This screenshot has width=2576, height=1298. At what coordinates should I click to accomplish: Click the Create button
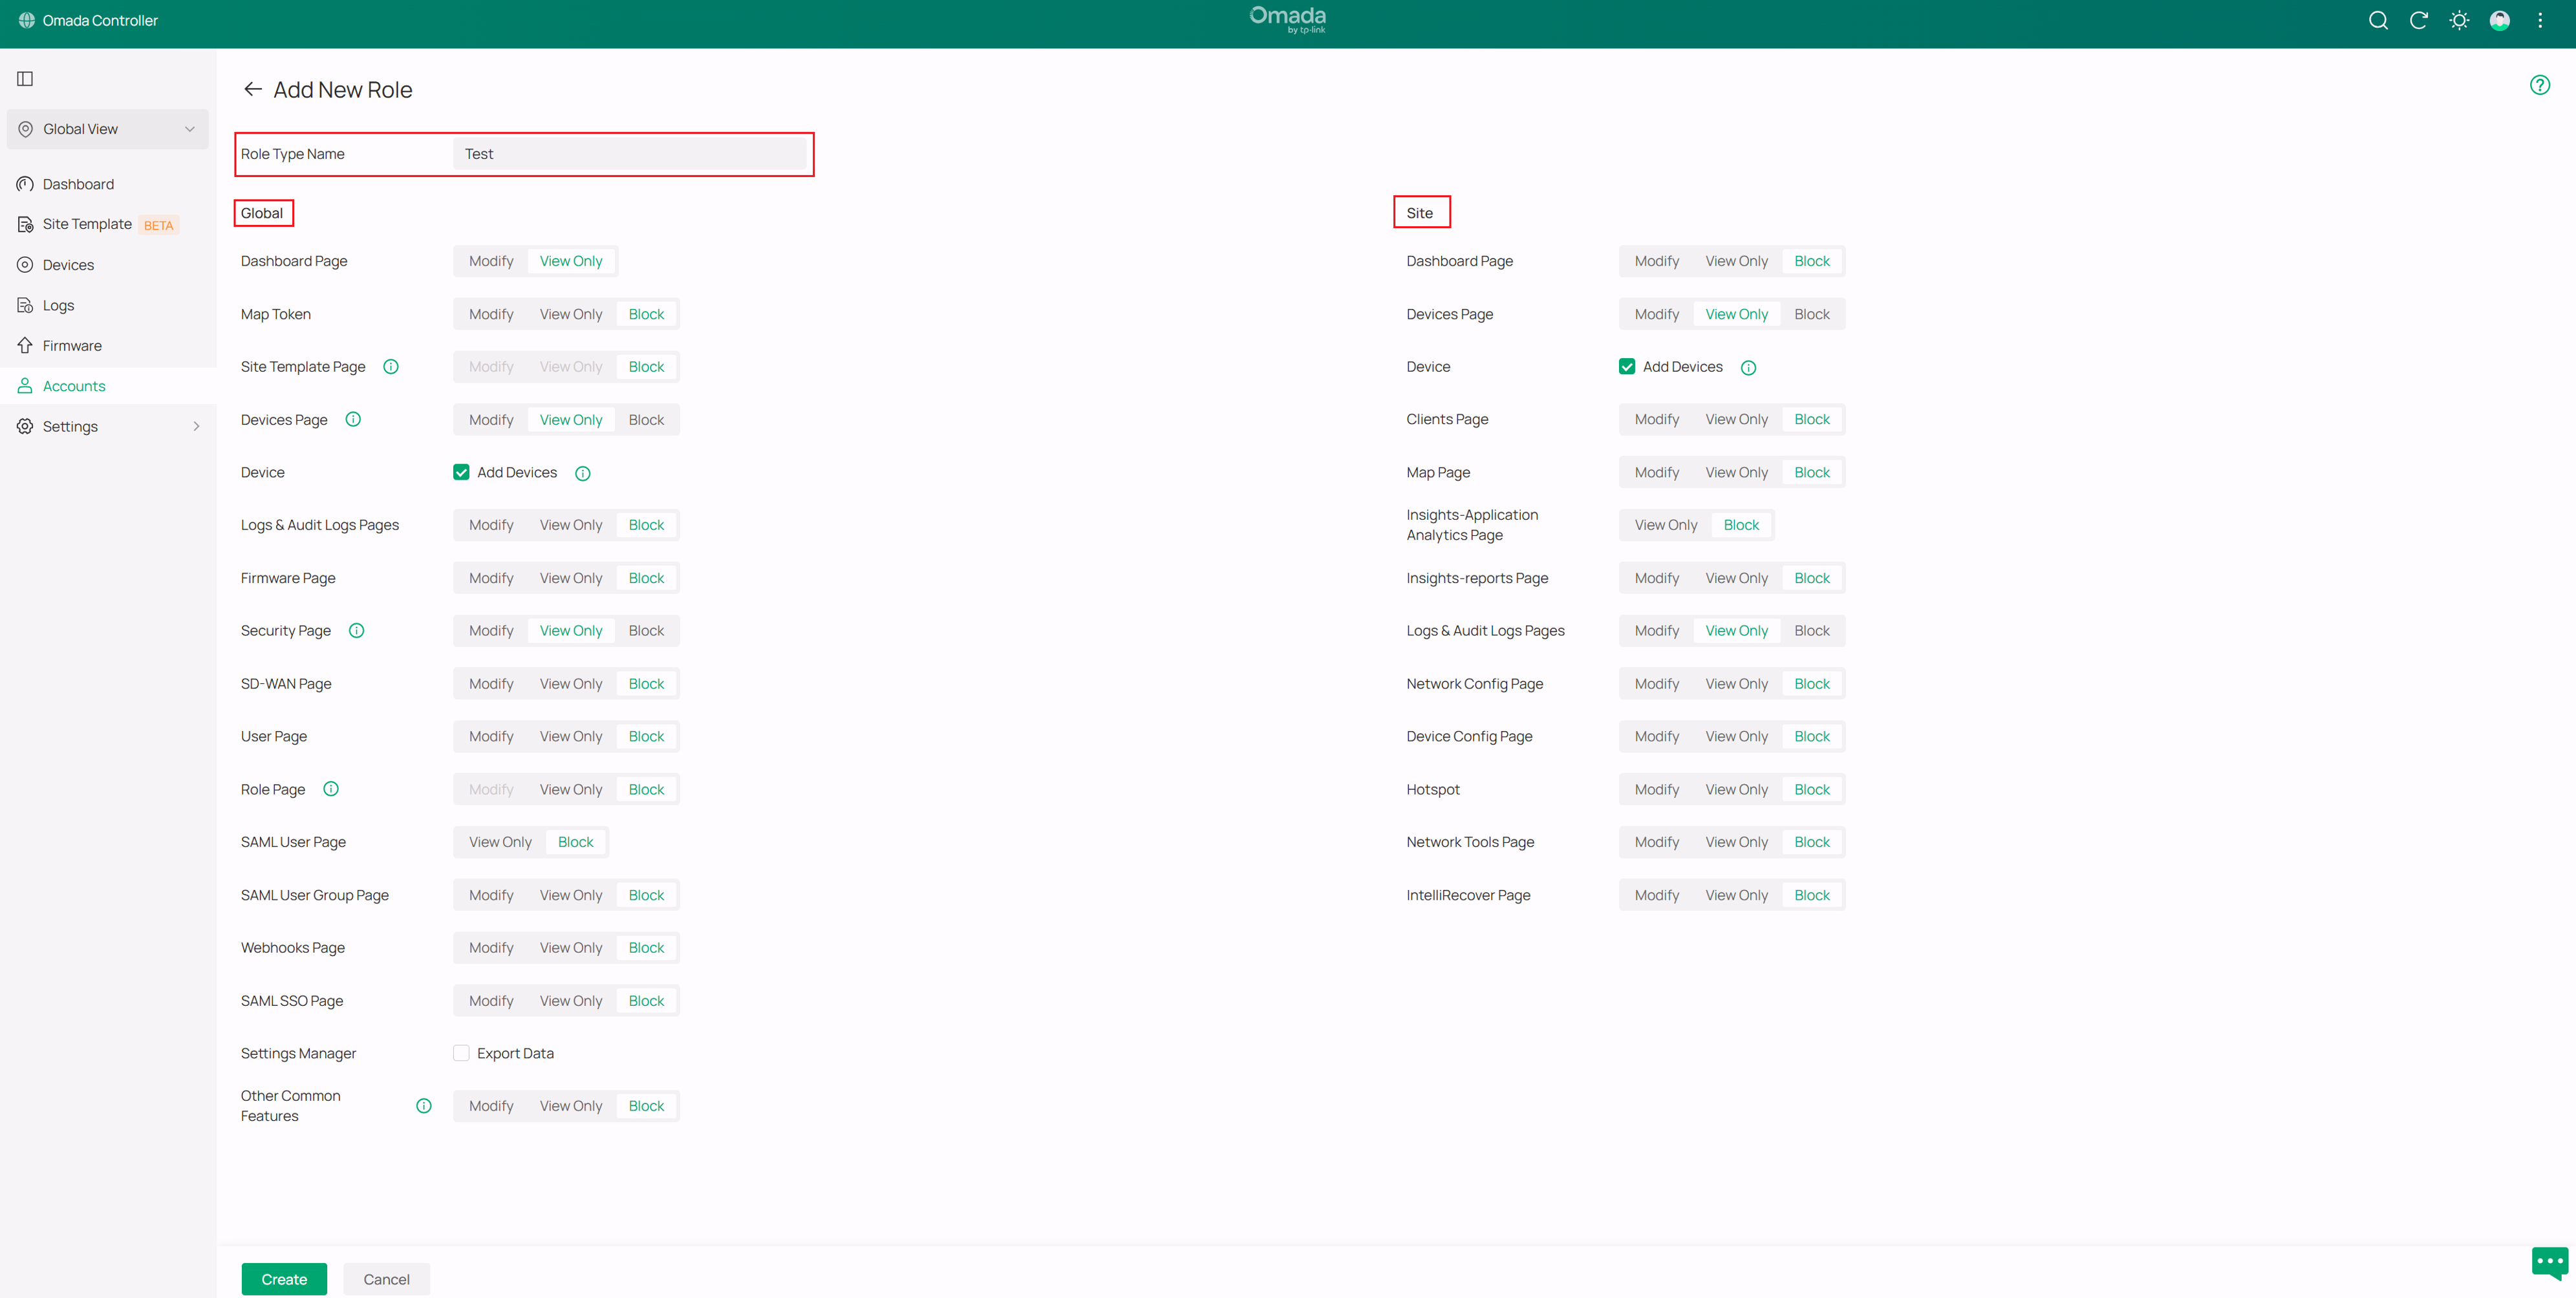(284, 1279)
